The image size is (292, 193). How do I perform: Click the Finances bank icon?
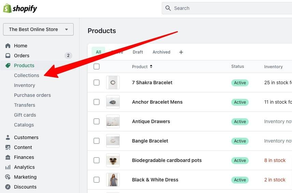tap(8, 157)
